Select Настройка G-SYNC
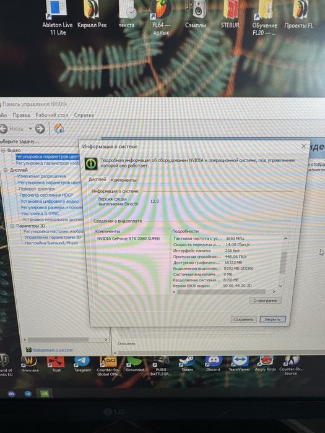This screenshot has height=433, width=325. click(x=40, y=213)
